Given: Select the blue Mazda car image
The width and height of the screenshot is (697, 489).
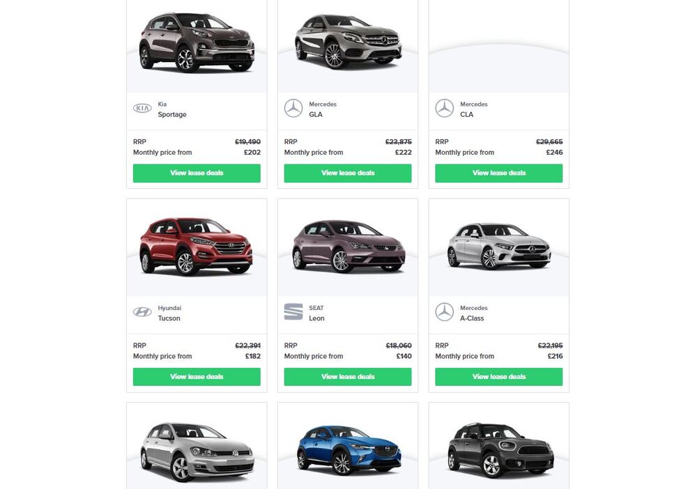Looking at the screenshot, I should [x=348, y=450].
